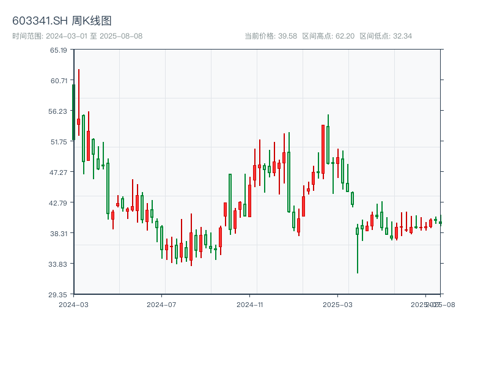Click the current price label 当前价格: 39.58
The height and width of the screenshot is (367, 489).
(271, 36)
